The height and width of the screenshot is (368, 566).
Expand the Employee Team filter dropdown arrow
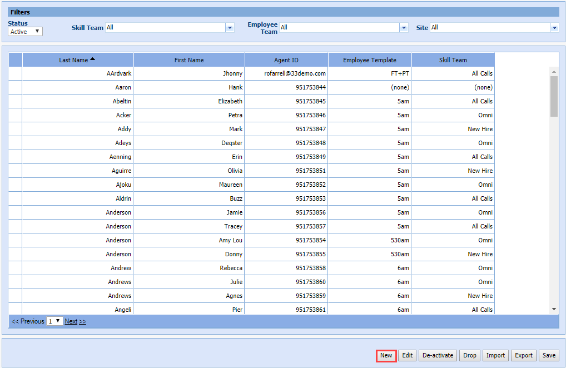click(404, 28)
